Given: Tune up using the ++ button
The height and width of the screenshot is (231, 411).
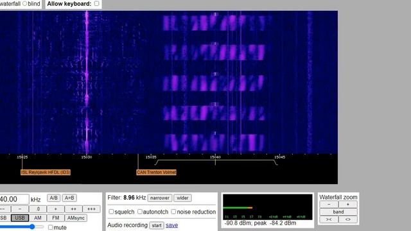Looking at the screenshot, I should tap(73, 209).
